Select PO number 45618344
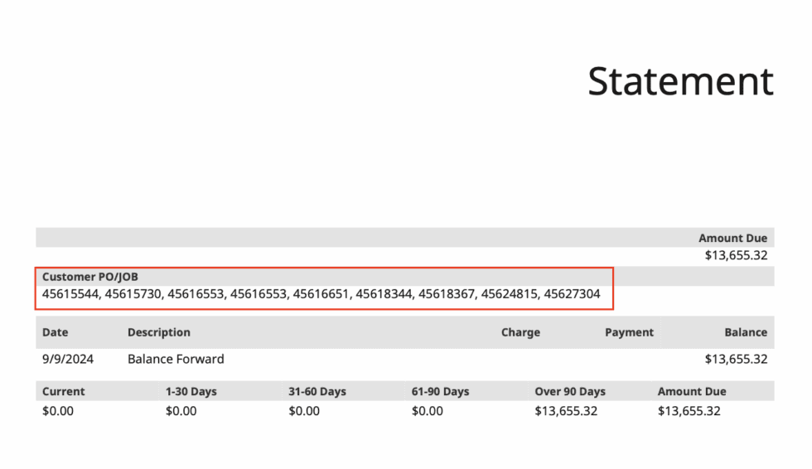Screen dimensions: 812x469 click(384, 294)
